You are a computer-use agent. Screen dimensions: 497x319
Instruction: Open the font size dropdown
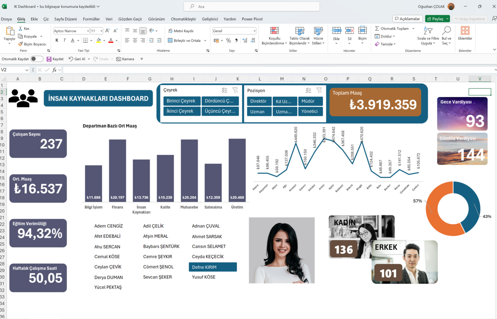pyautogui.click(x=101, y=31)
